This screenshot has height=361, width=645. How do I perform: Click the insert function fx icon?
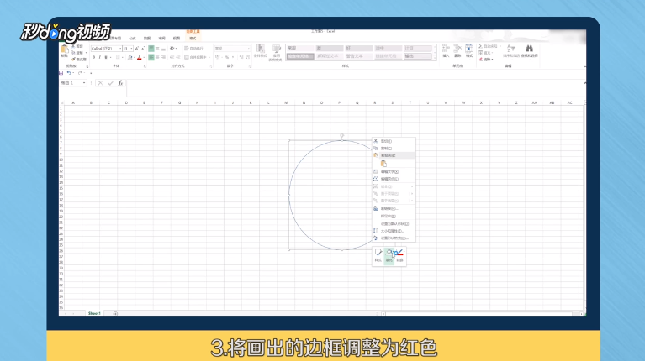[120, 83]
